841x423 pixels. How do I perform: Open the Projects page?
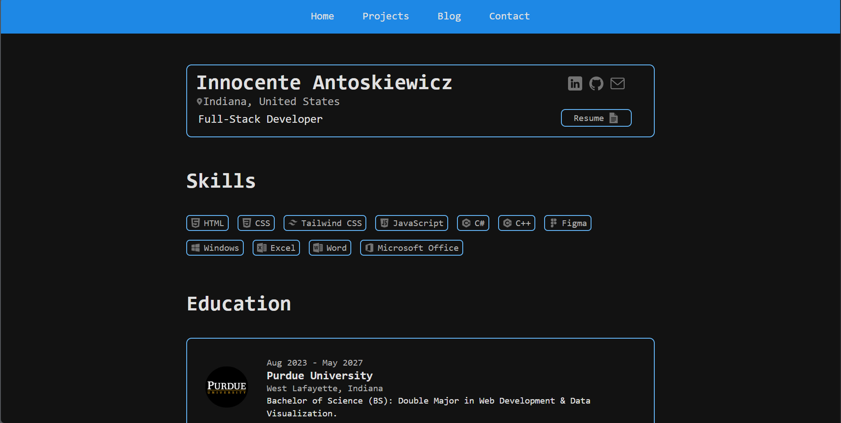386,16
